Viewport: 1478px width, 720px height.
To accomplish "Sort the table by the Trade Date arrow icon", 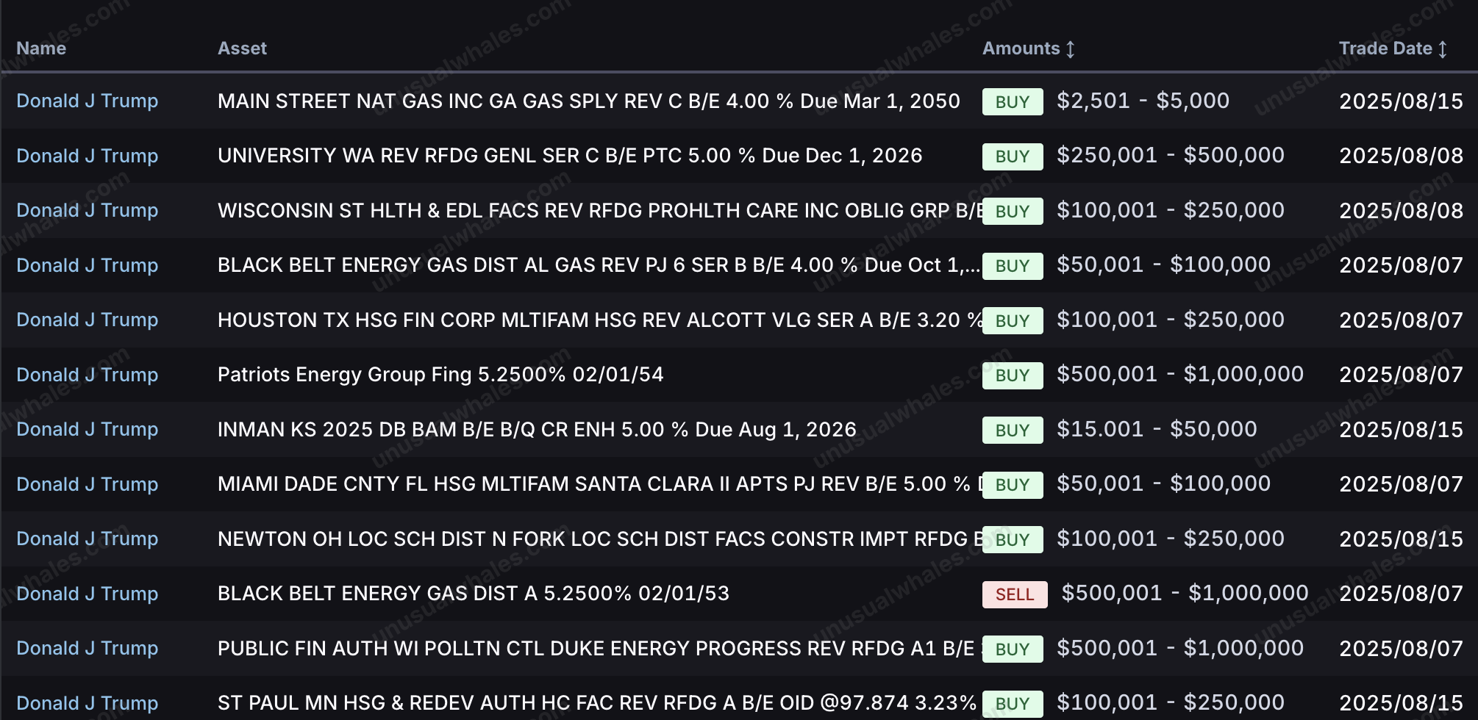I will [x=1443, y=49].
